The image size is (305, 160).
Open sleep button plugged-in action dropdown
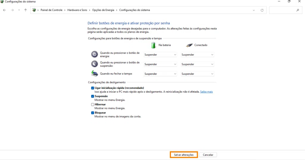pyautogui.click(x=197, y=64)
